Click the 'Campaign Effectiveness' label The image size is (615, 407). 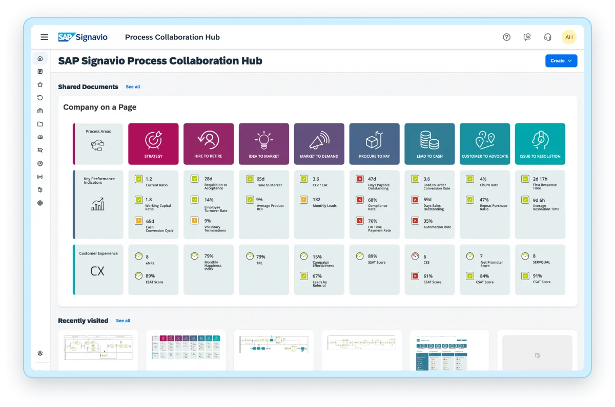click(x=323, y=264)
